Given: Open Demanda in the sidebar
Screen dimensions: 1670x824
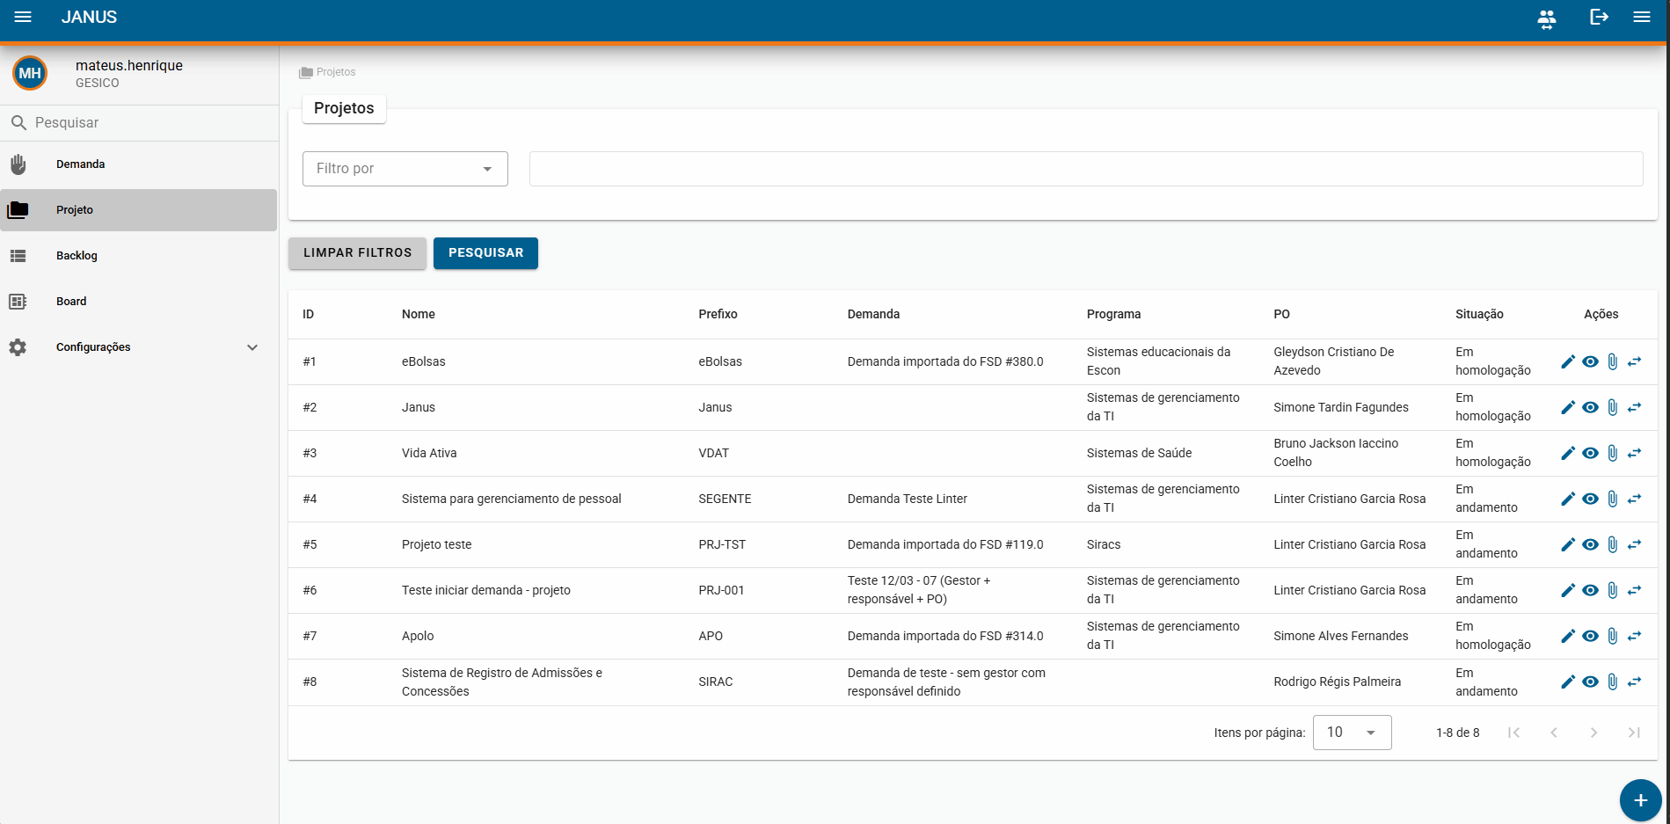Looking at the screenshot, I should 139,164.
